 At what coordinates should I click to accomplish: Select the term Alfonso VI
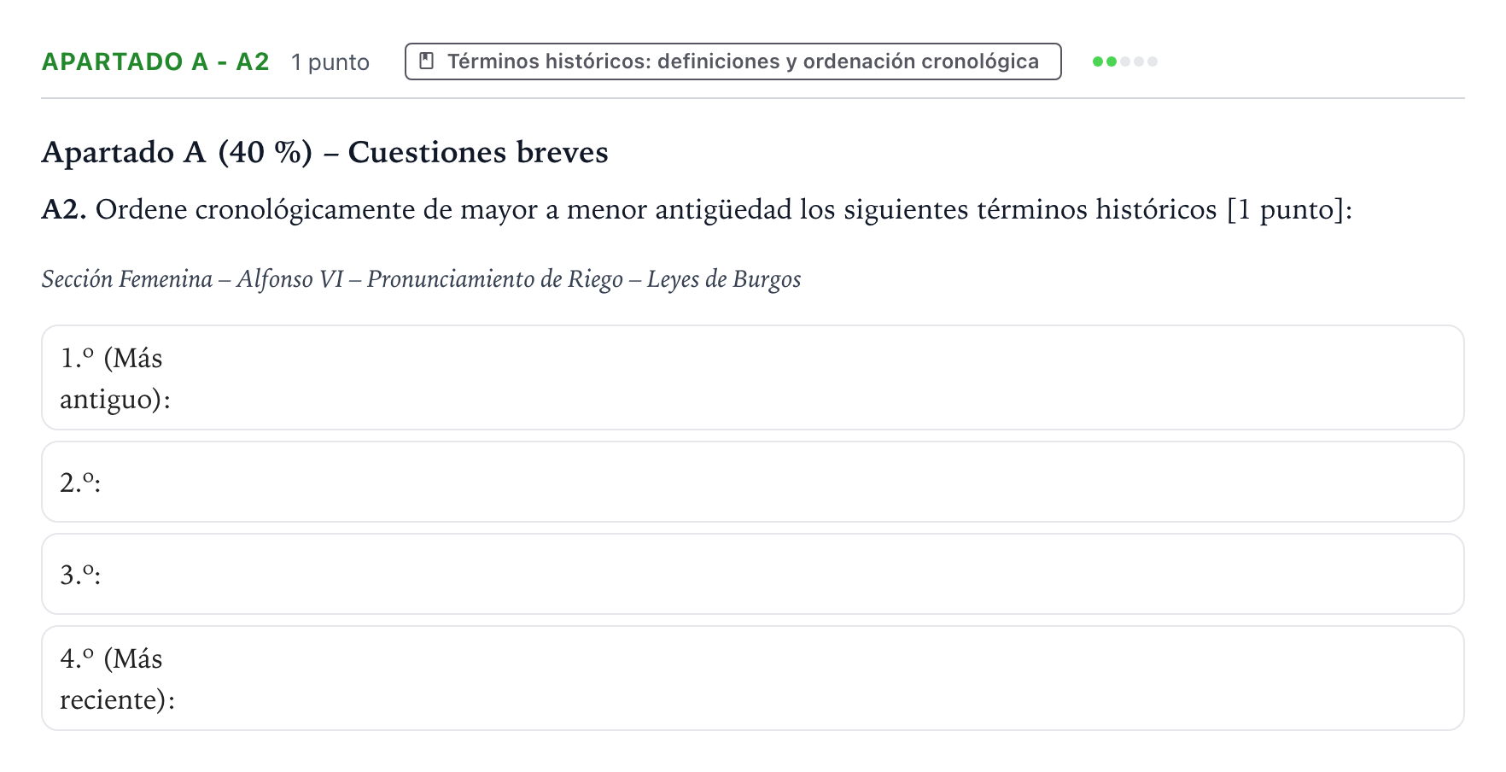click(x=290, y=279)
